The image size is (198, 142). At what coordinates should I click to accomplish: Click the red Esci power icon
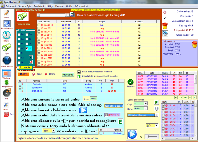point(6,114)
